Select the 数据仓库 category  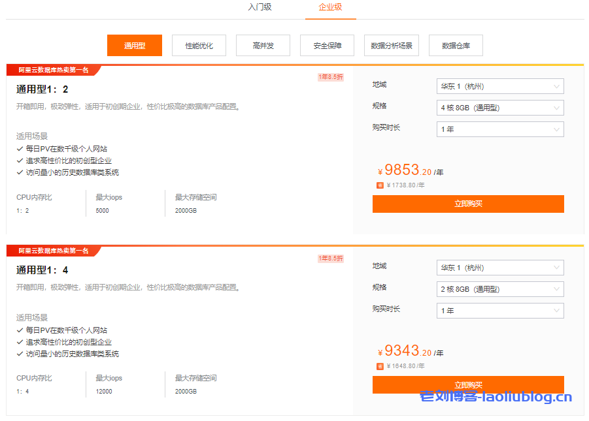coord(456,45)
